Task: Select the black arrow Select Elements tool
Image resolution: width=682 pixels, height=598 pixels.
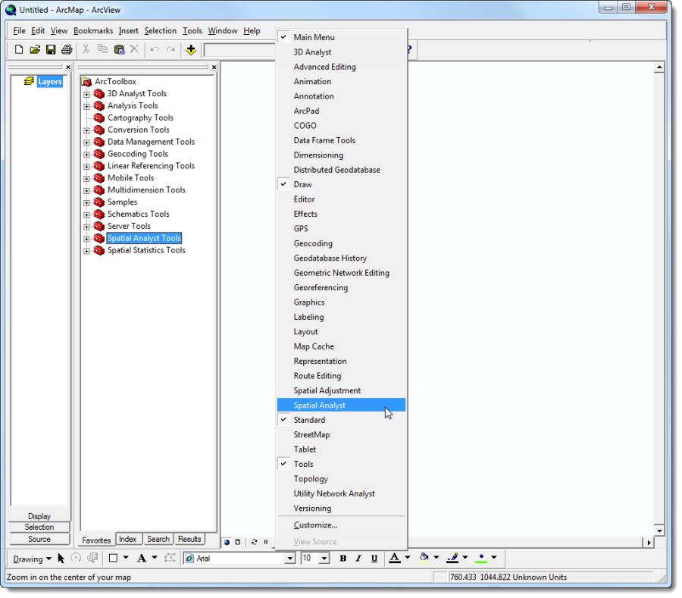Action: pos(61,559)
